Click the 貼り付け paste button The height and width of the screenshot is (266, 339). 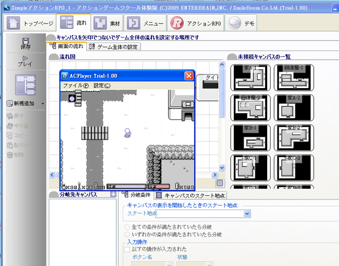[19, 145]
